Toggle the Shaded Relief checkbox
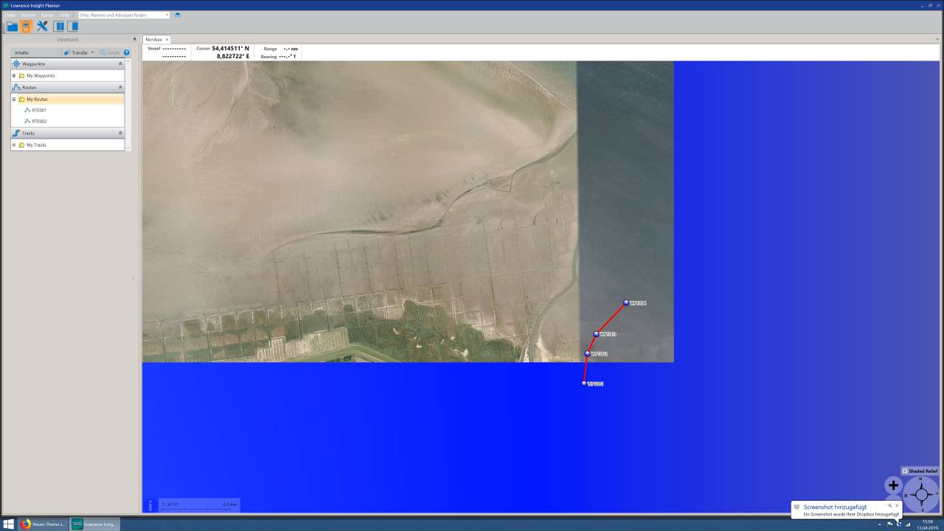944x531 pixels. 905,471
